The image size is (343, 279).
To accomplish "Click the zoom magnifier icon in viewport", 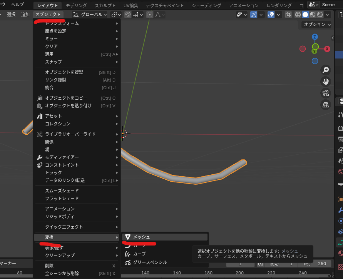I will click(x=326, y=70).
